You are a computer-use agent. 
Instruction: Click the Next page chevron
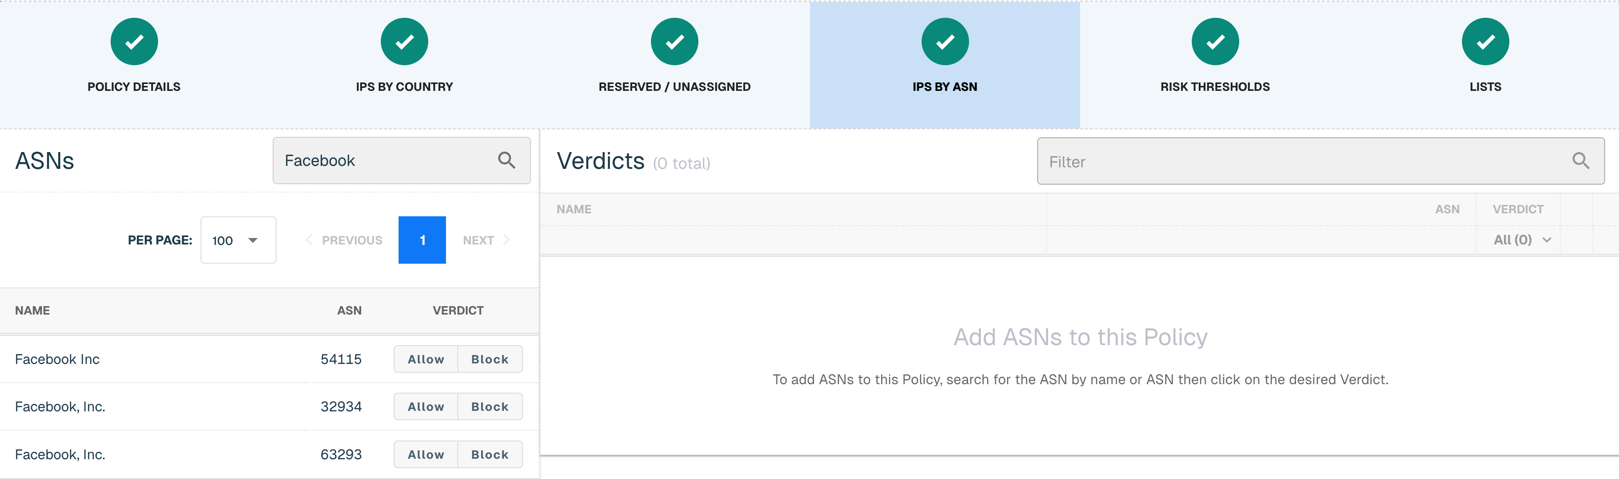[x=507, y=240]
